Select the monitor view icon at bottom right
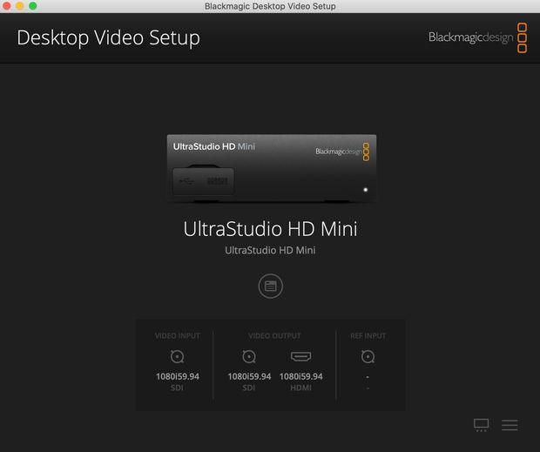Screen dimensions: 540x452 point(481,425)
